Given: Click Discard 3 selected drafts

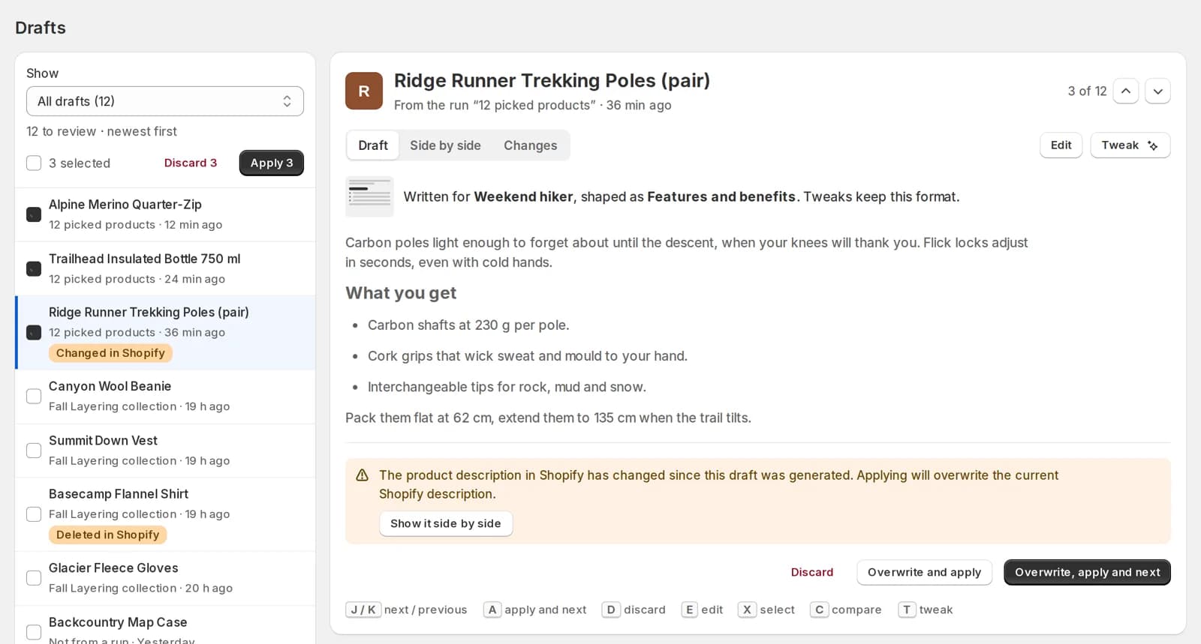Looking at the screenshot, I should pyautogui.click(x=191, y=163).
